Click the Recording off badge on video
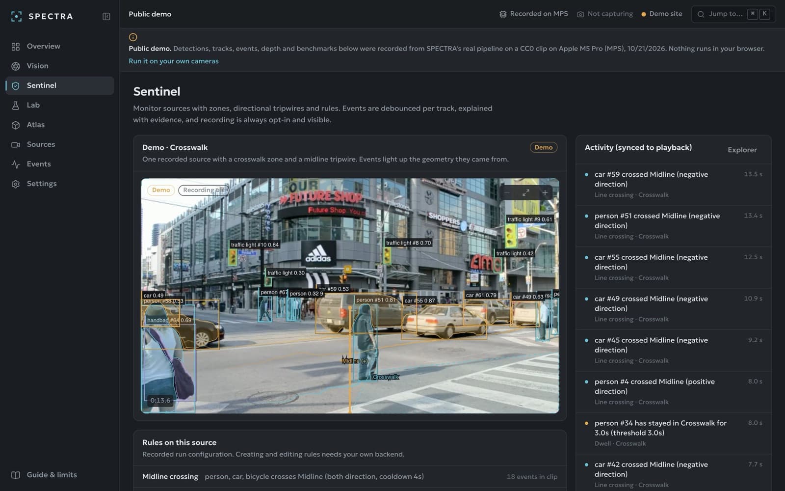Screen dimensions: 785x491 click(x=203, y=190)
